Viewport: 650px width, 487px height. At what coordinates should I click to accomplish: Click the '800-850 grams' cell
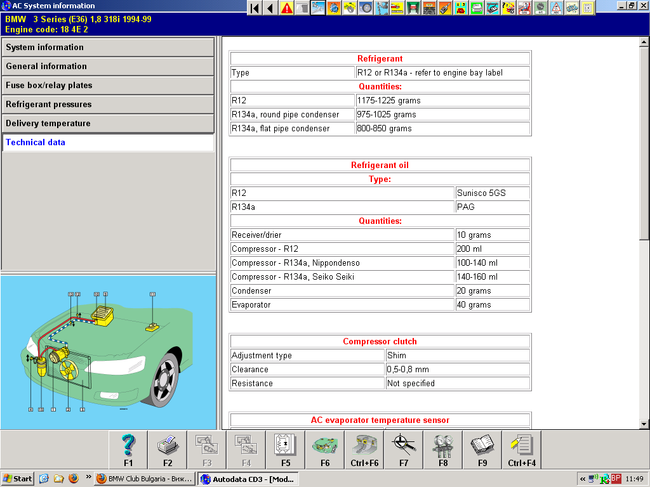442,128
